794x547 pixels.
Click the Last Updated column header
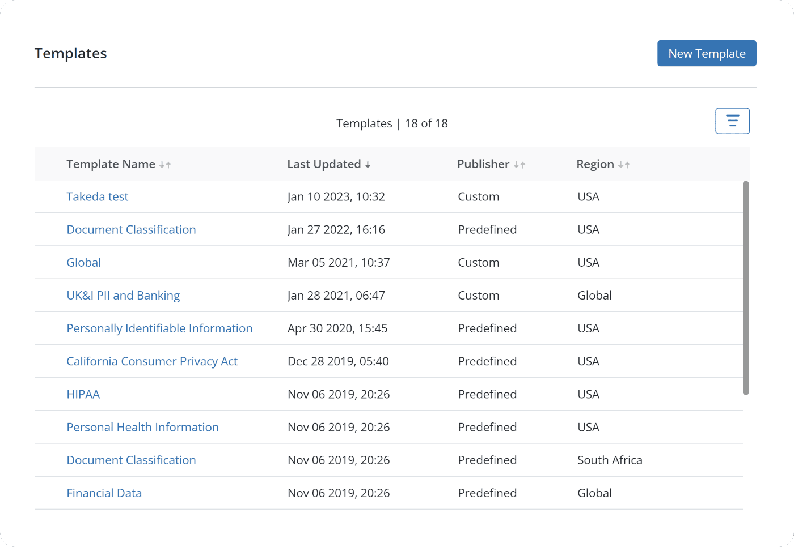[x=324, y=164]
